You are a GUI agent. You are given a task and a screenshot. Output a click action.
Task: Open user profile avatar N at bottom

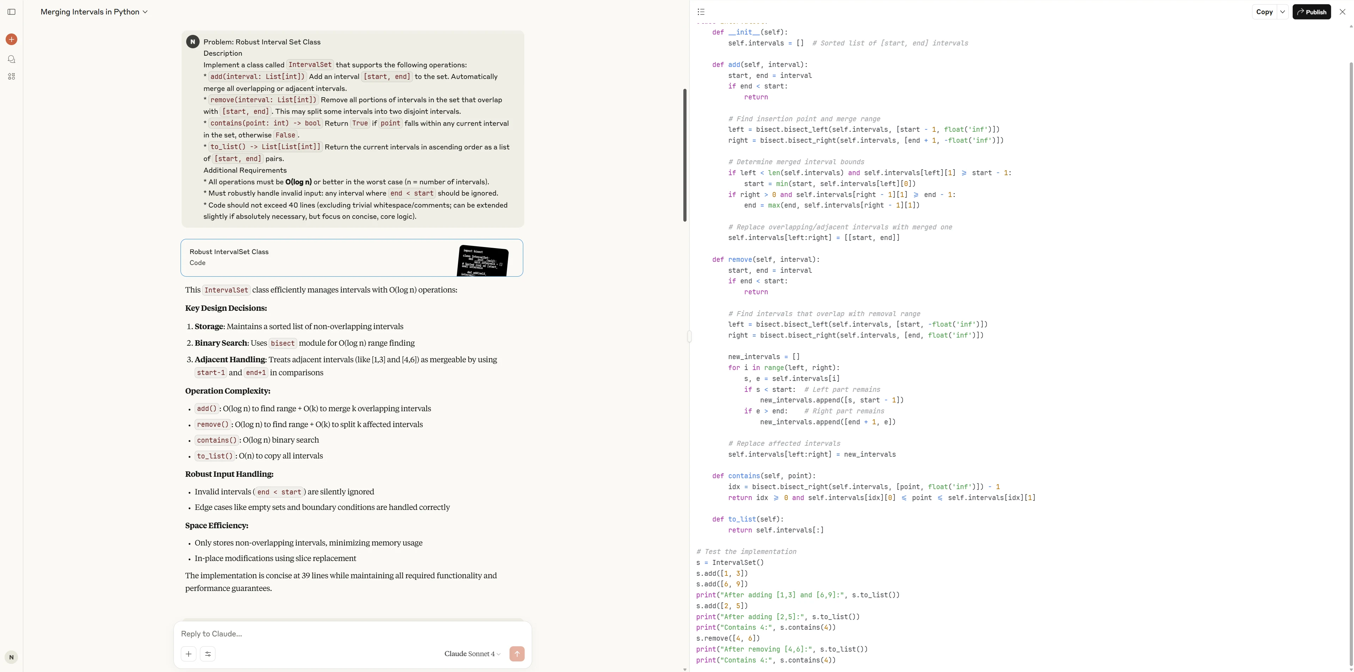pos(12,657)
